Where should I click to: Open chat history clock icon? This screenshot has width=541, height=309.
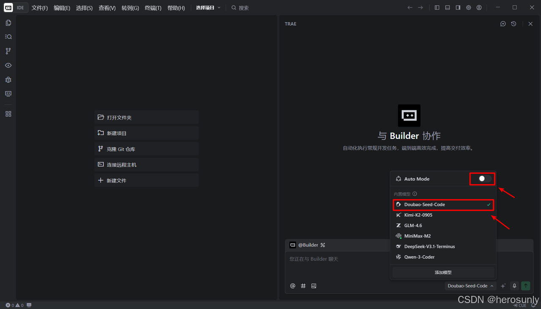pos(514,24)
